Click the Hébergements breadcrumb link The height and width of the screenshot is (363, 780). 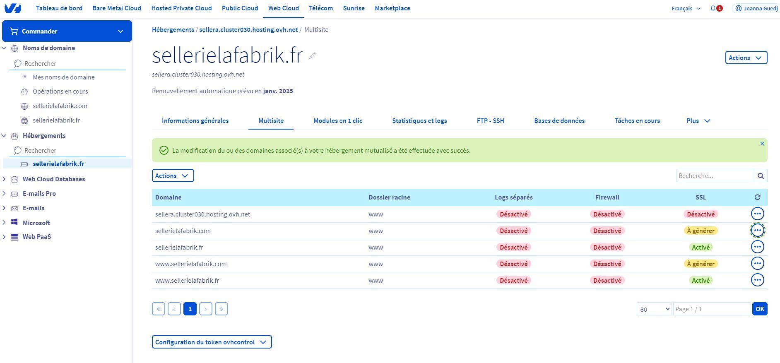coord(173,30)
